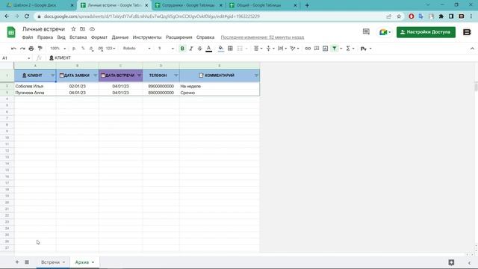Open filter dropdown in ТЕЛЕФОН header

tap(176, 75)
